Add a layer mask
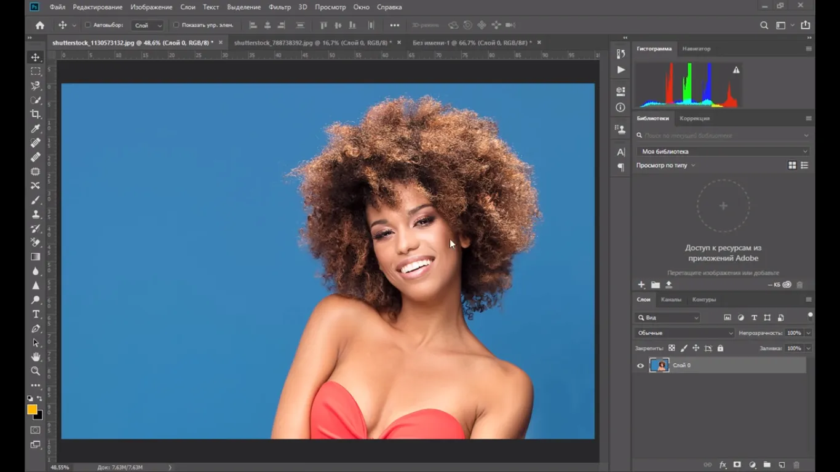This screenshot has height=472, width=840. (737, 465)
